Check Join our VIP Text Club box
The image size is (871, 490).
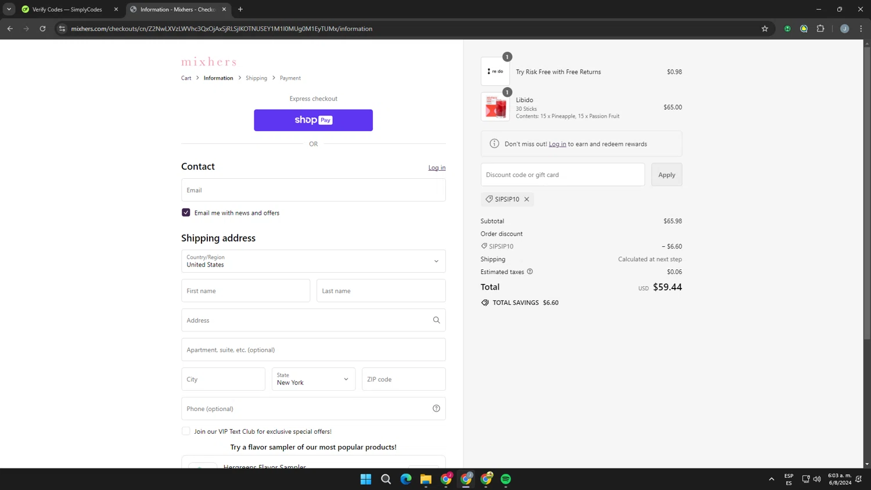(186, 431)
